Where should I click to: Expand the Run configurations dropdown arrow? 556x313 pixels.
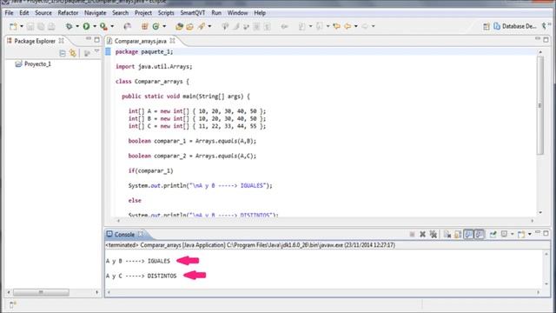pos(95,26)
